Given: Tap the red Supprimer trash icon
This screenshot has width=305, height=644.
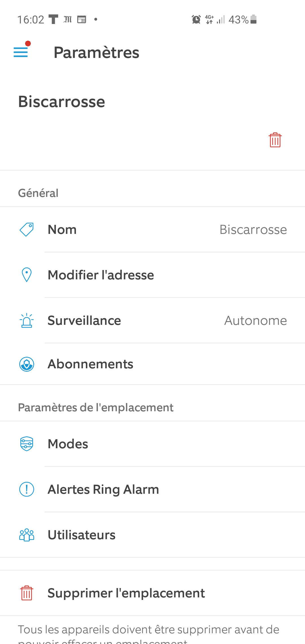Looking at the screenshot, I should click(x=27, y=593).
